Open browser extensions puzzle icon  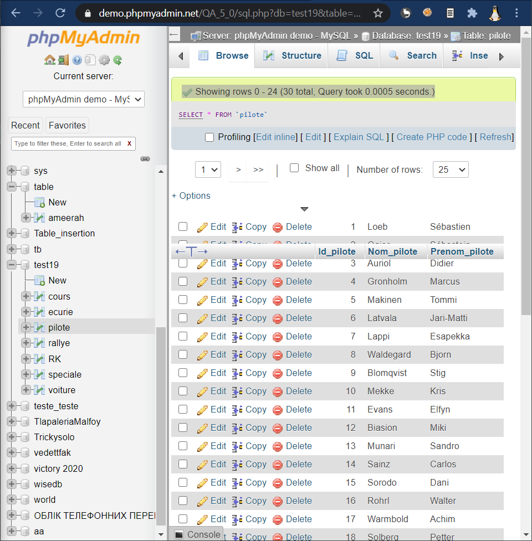(472, 13)
